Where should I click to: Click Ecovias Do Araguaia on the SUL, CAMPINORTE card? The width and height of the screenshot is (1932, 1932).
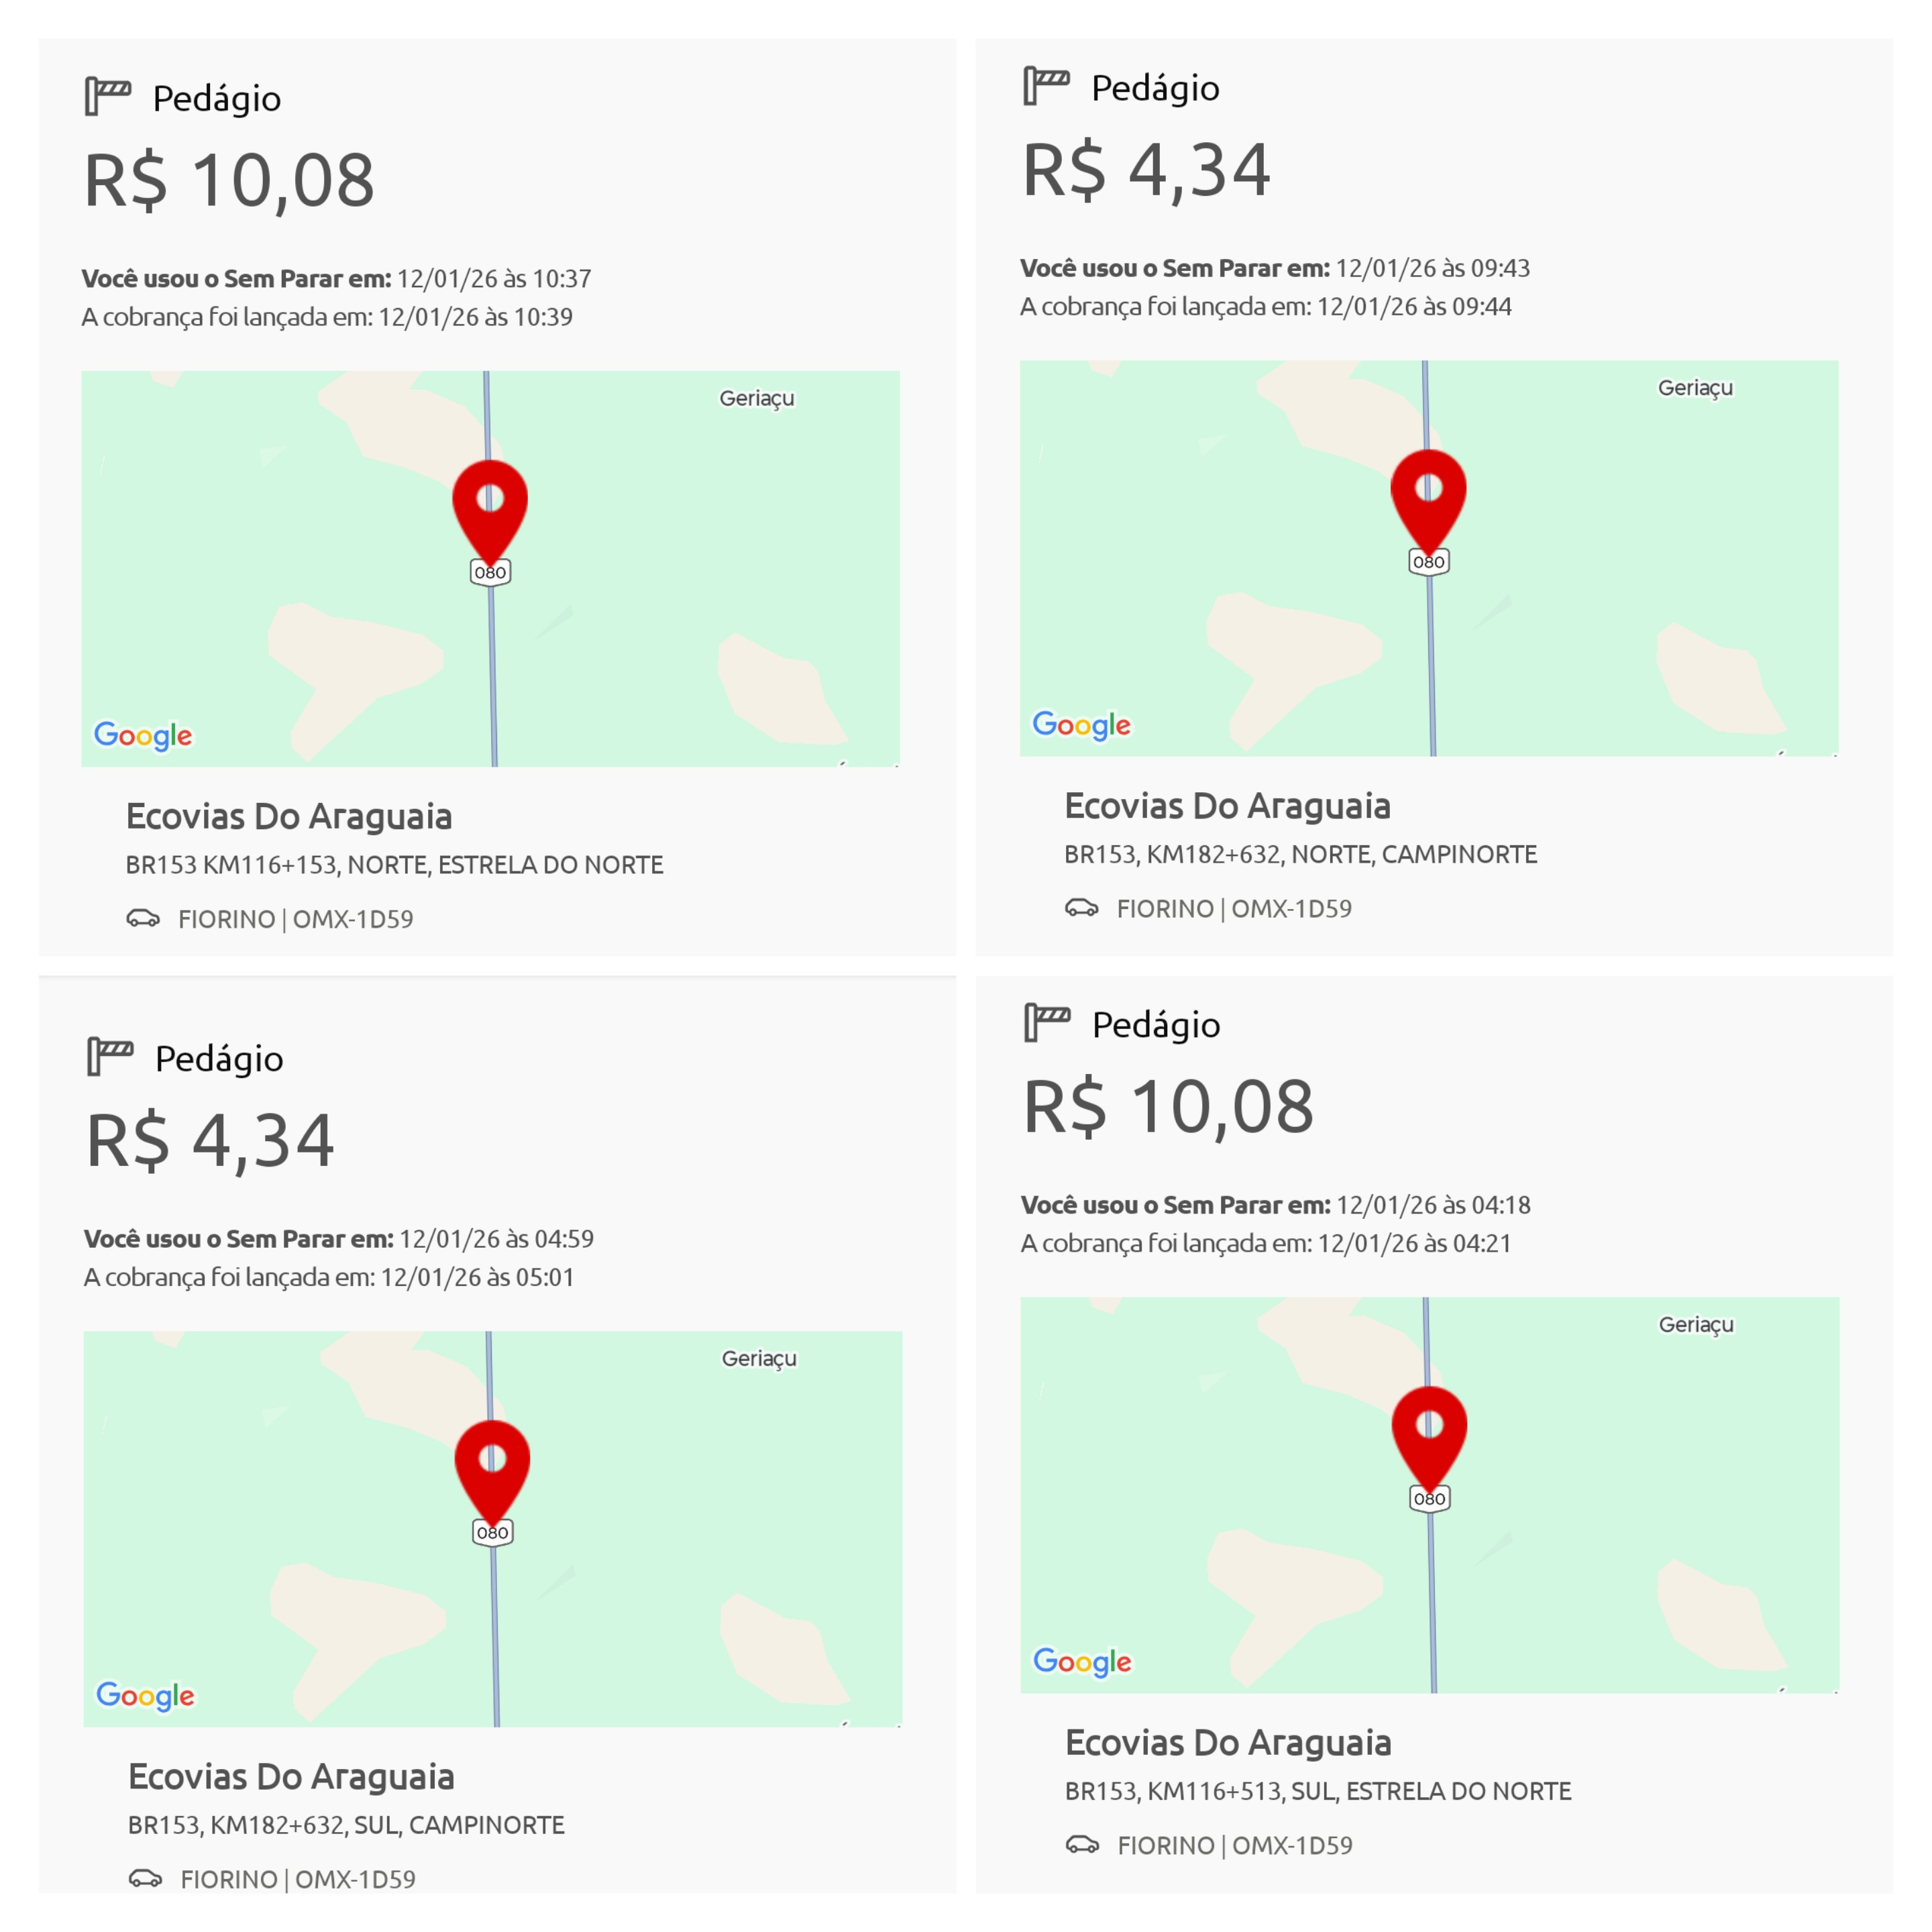291,1777
